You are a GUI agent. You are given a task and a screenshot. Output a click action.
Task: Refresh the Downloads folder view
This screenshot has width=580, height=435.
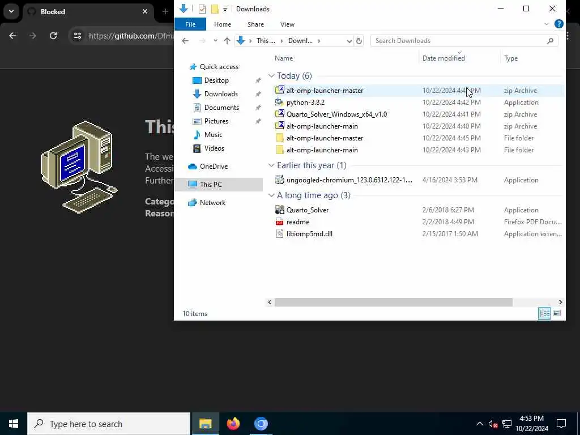pos(359,41)
